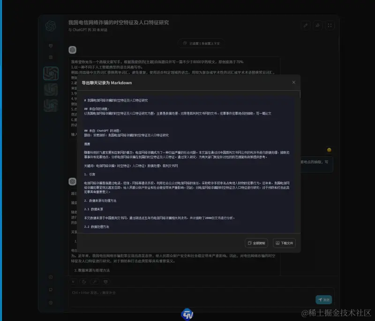Expand chat view to fullscreen
The height and width of the screenshot is (321, 375).
pyautogui.click(x=330, y=26)
